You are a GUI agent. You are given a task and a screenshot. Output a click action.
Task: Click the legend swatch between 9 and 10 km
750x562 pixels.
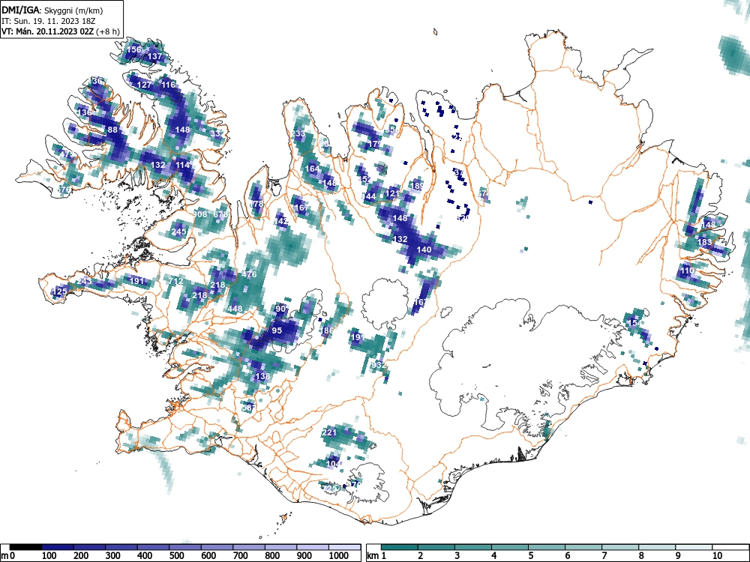click(694, 547)
